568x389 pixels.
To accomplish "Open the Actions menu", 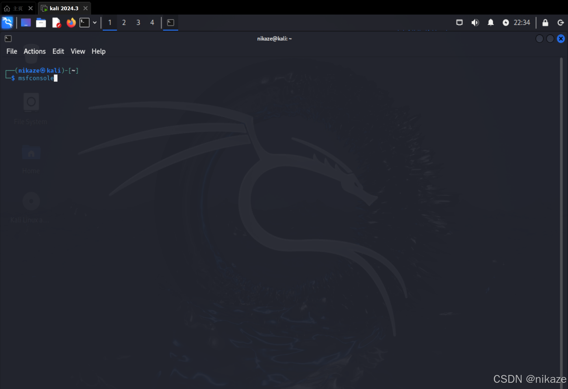I will [34, 51].
